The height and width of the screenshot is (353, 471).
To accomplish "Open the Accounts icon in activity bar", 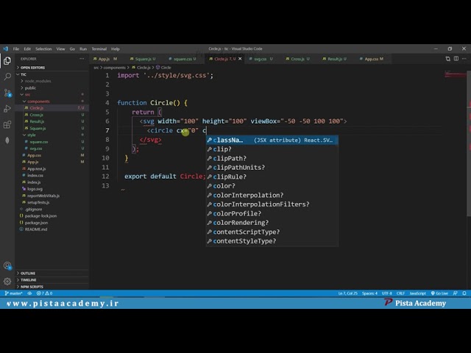I will click(7, 265).
